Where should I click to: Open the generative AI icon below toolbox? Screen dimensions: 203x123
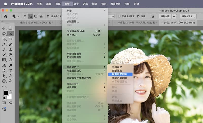(4, 109)
